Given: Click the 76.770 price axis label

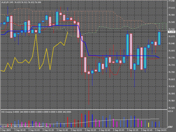Looking at the screenshot, I should pos(171,58).
